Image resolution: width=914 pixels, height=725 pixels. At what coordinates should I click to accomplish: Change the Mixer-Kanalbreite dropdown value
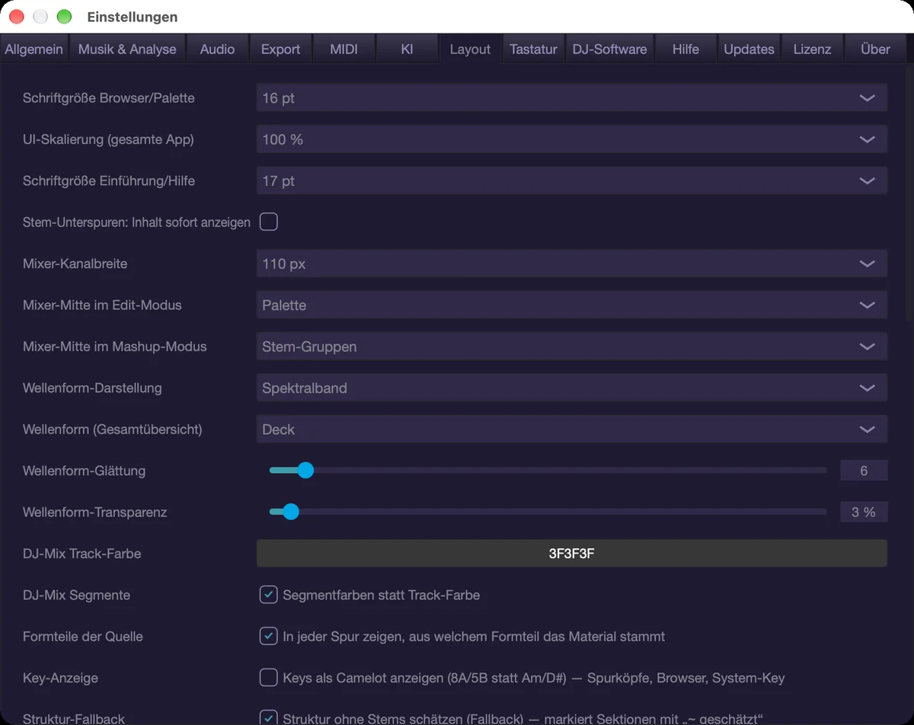pyautogui.click(x=571, y=263)
